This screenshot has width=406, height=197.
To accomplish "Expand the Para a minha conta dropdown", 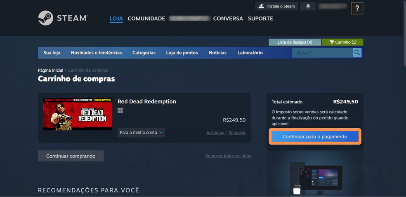I will tap(142, 133).
